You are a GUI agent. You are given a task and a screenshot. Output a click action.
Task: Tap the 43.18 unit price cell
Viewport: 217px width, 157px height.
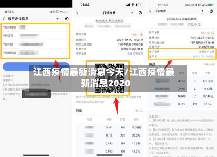pos(181,81)
